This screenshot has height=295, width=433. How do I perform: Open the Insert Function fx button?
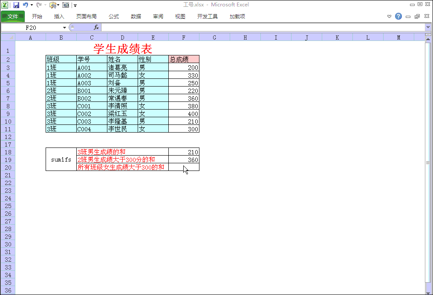coord(96,27)
